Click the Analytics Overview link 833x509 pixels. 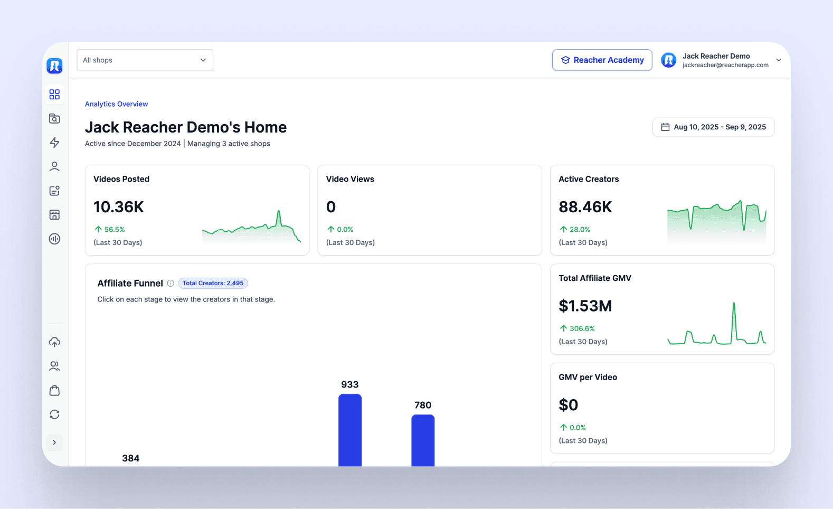click(x=116, y=104)
